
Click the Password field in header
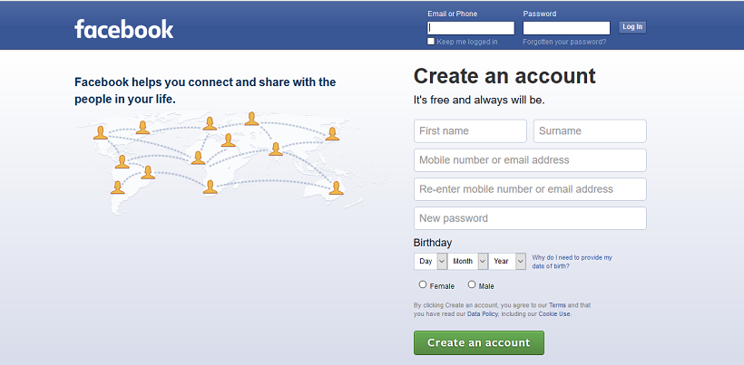[566, 28]
